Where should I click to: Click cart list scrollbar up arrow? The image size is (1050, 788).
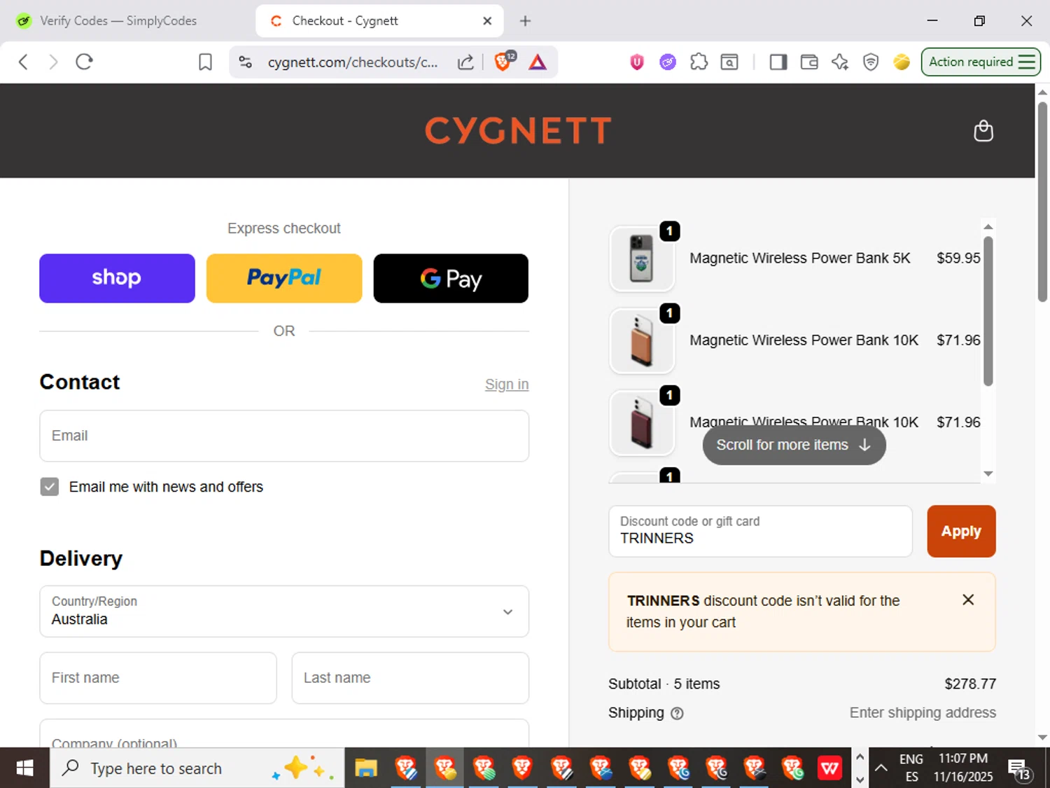click(x=988, y=226)
